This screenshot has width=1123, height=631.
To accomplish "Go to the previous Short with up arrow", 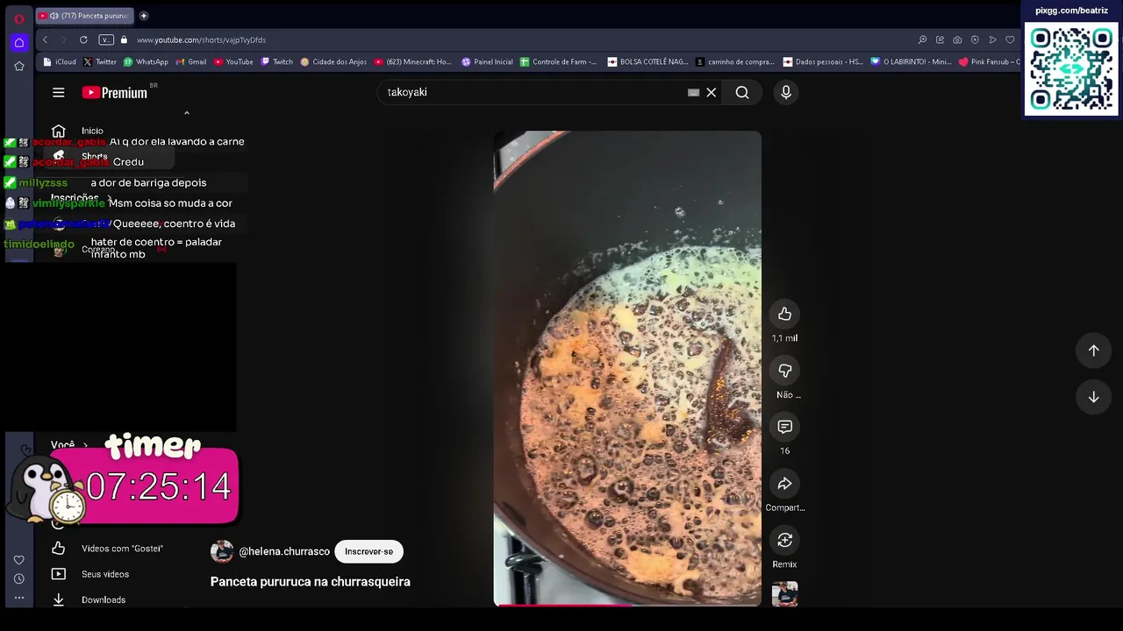I will [1093, 351].
